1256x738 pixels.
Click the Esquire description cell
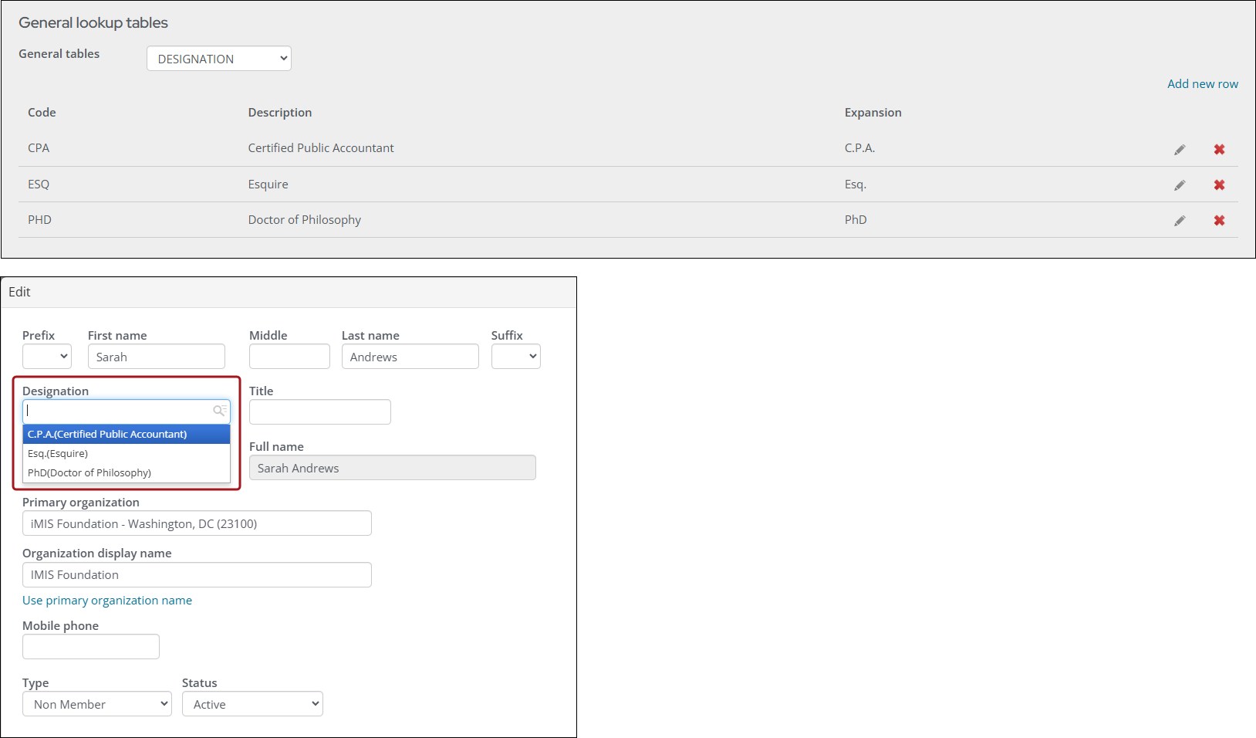pyautogui.click(x=268, y=184)
